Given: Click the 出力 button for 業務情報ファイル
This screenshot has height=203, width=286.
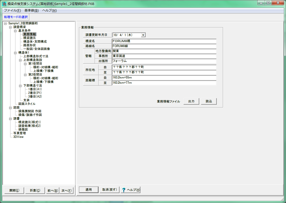Looking at the screenshot, I should tap(191, 101).
